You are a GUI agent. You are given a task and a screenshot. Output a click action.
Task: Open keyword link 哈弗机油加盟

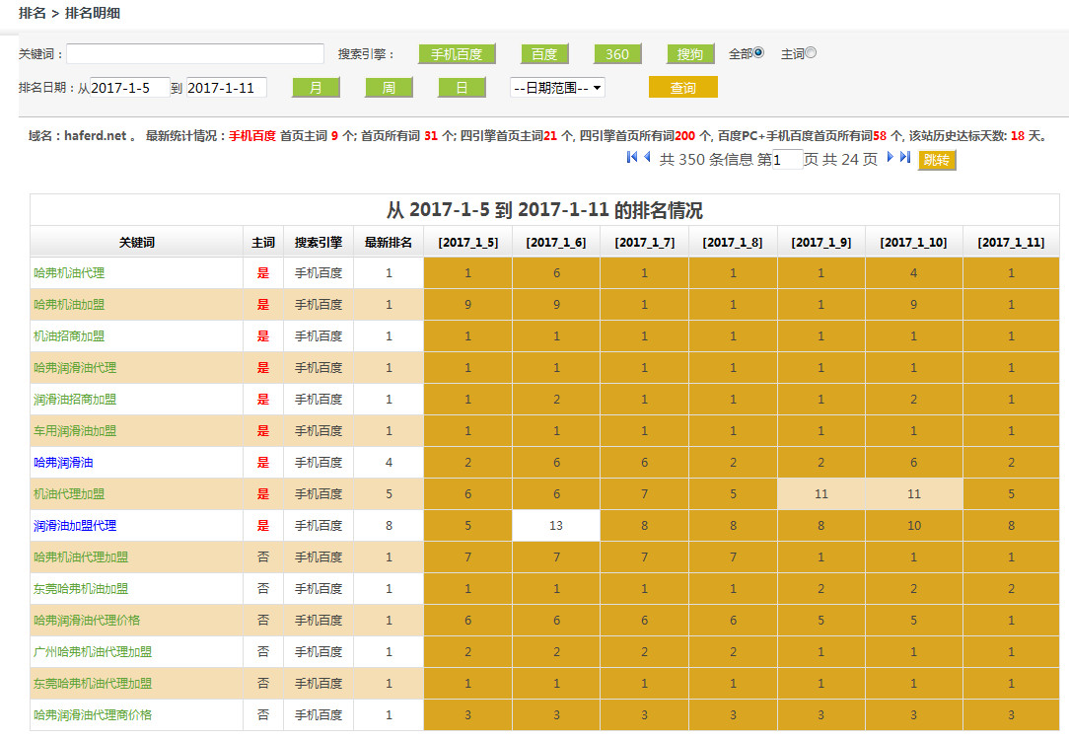(69, 304)
